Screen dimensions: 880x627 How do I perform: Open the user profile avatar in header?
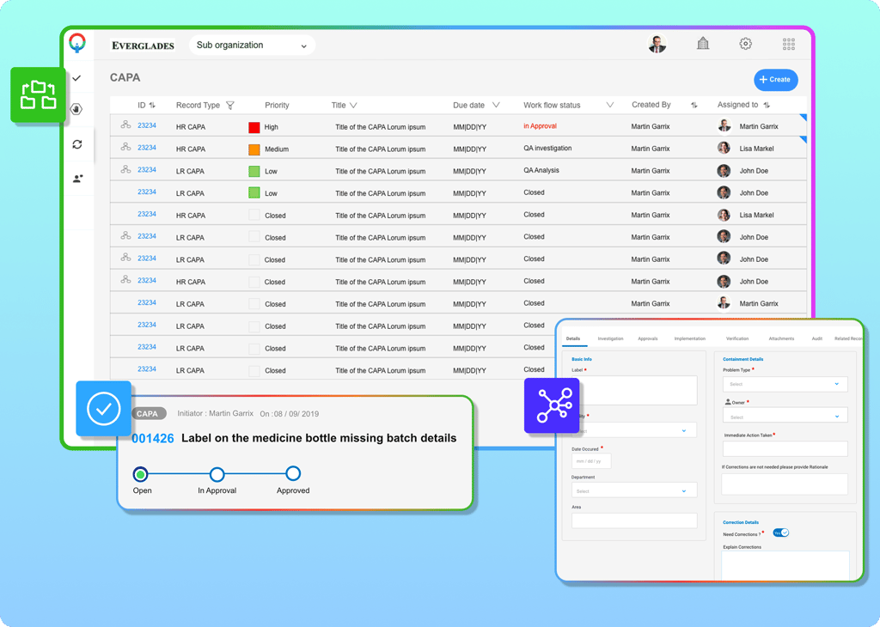657,44
